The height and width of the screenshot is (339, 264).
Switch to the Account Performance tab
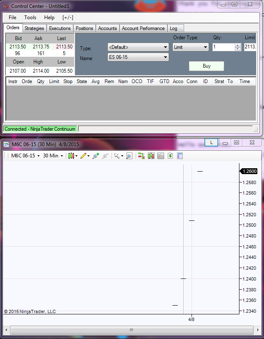pos(143,28)
